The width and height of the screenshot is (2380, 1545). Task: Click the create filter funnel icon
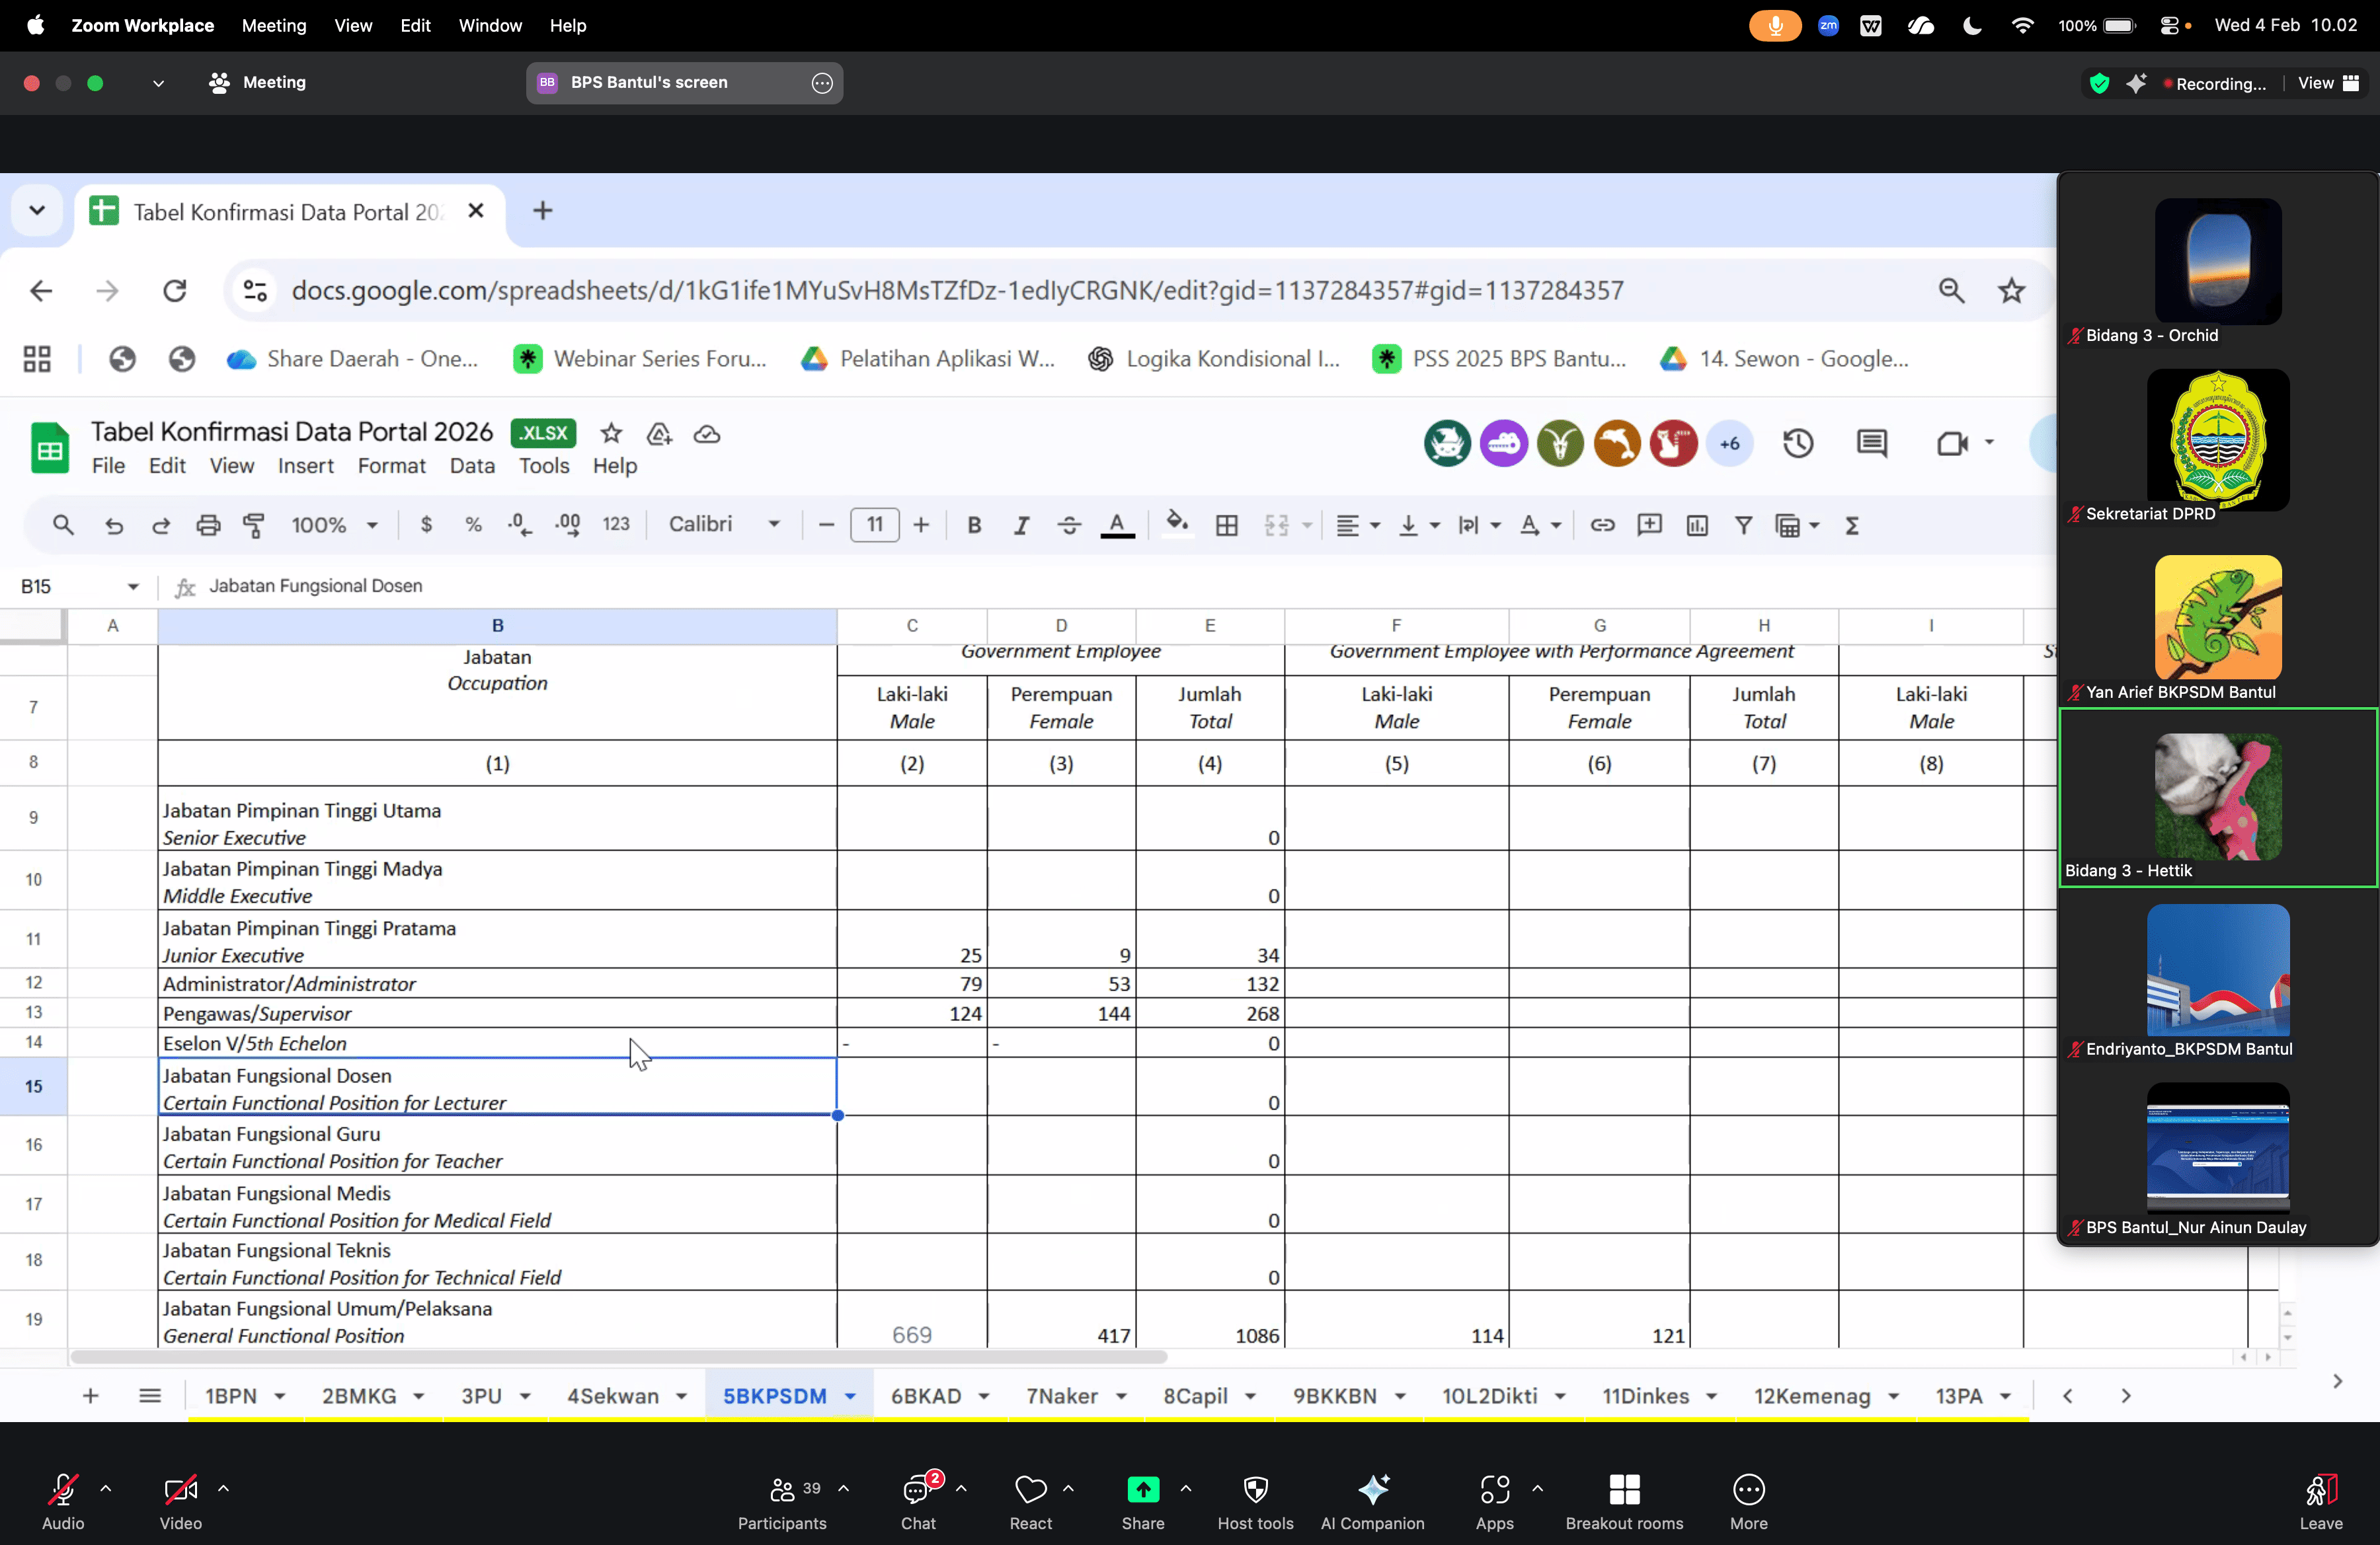pyautogui.click(x=1743, y=525)
